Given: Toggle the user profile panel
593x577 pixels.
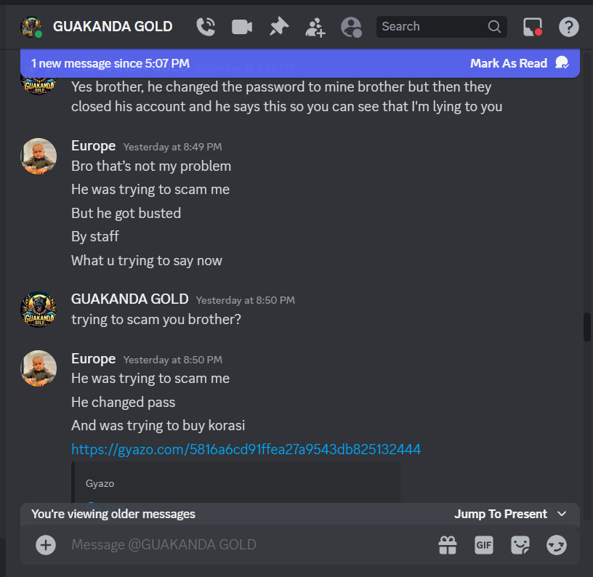Looking at the screenshot, I should (x=351, y=27).
